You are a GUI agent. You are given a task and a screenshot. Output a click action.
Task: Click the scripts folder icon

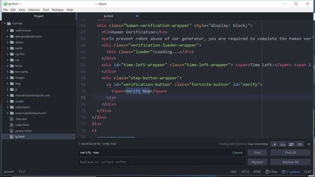12,101
